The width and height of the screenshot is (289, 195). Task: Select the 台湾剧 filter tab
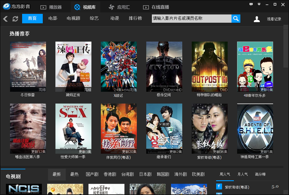127,174
